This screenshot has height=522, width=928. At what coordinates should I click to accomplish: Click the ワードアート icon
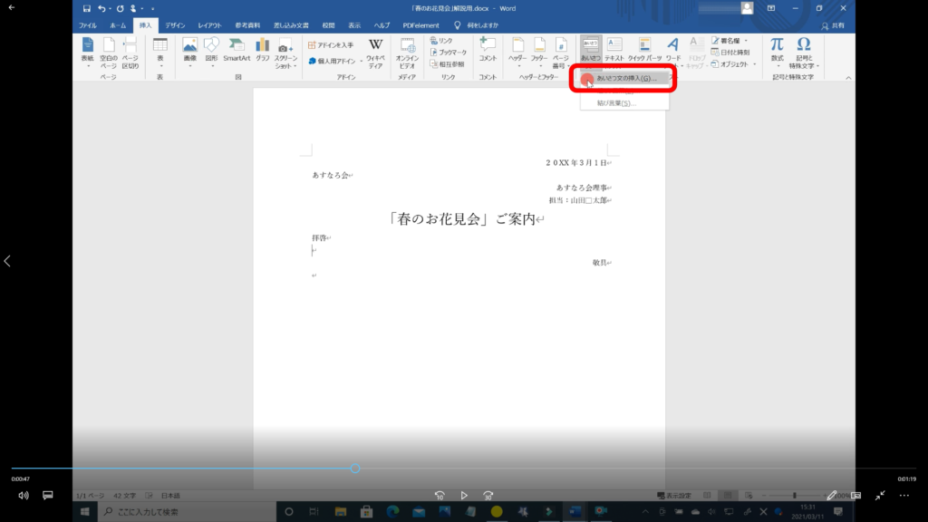coord(673,51)
